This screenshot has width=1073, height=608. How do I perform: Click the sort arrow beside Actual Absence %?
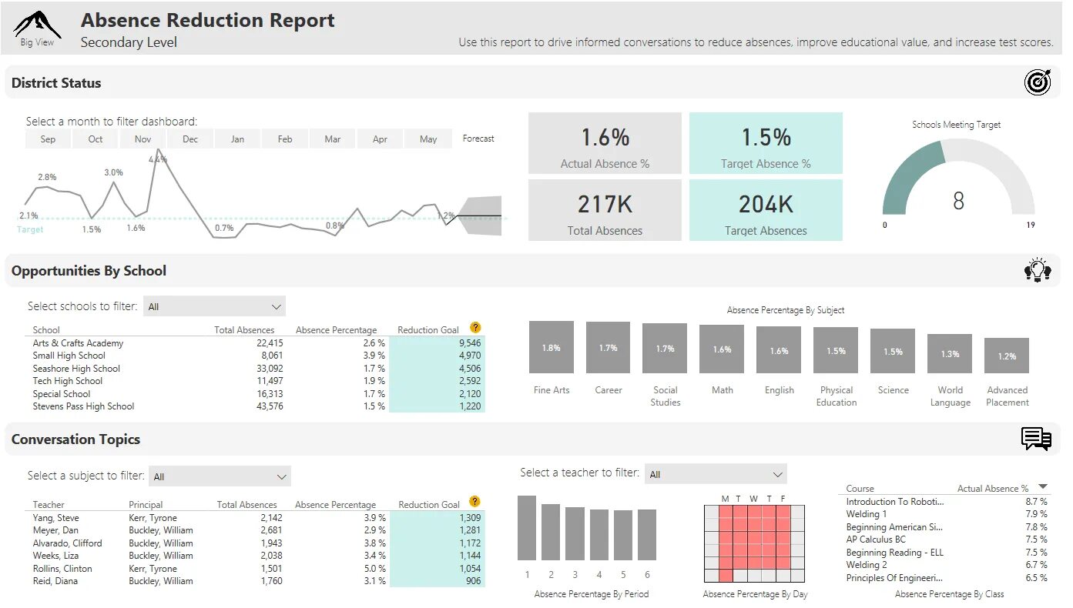[x=1043, y=486]
